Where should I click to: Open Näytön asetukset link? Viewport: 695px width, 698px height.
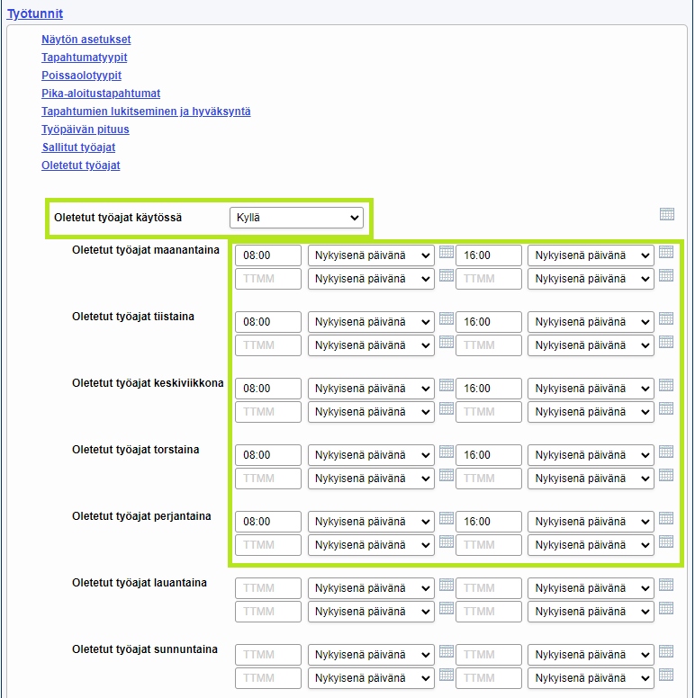click(86, 40)
